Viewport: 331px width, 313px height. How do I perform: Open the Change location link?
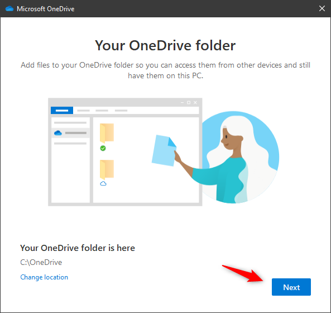tap(44, 277)
